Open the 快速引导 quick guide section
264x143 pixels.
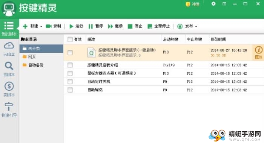click(x=9, y=110)
